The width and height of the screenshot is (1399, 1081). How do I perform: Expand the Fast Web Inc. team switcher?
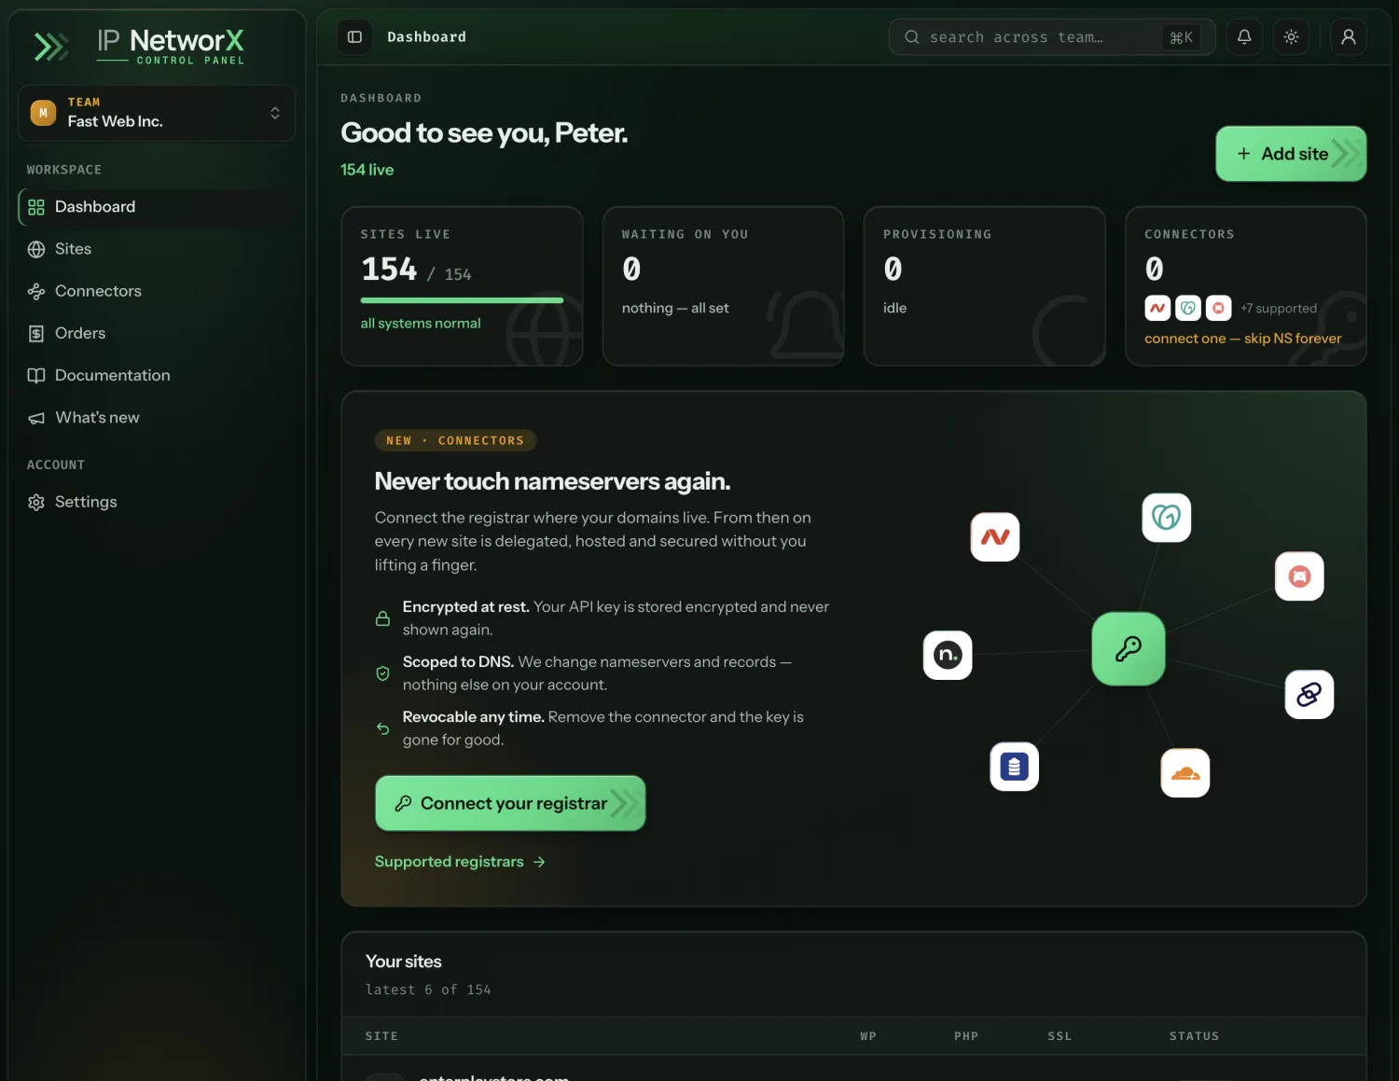(157, 113)
